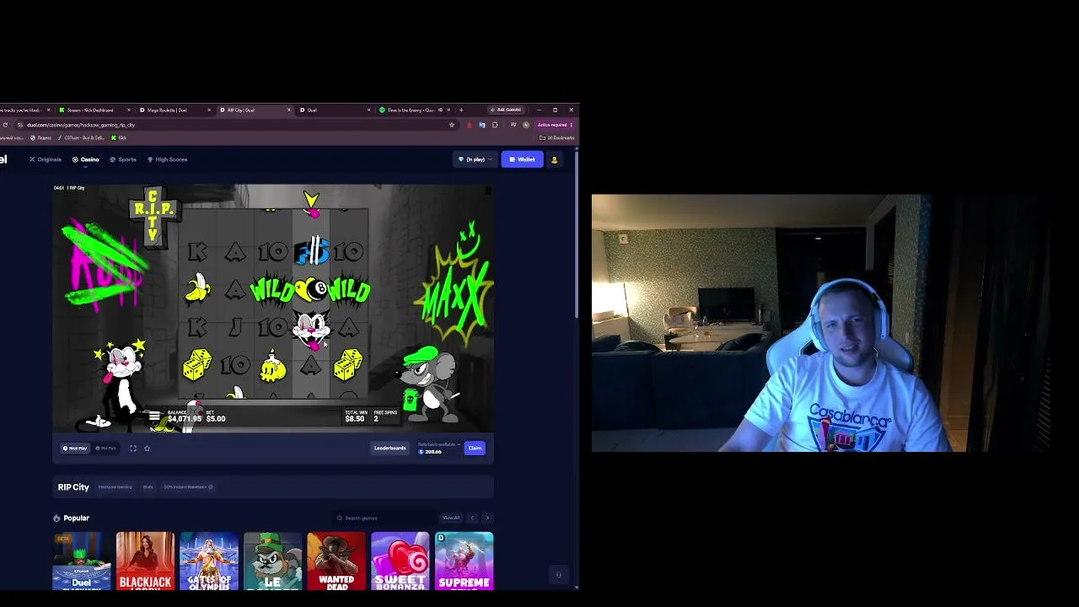The width and height of the screenshot is (1079, 607).
Task: Open the Leaderboards
Action: pyautogui.click(x=389, y=449)
